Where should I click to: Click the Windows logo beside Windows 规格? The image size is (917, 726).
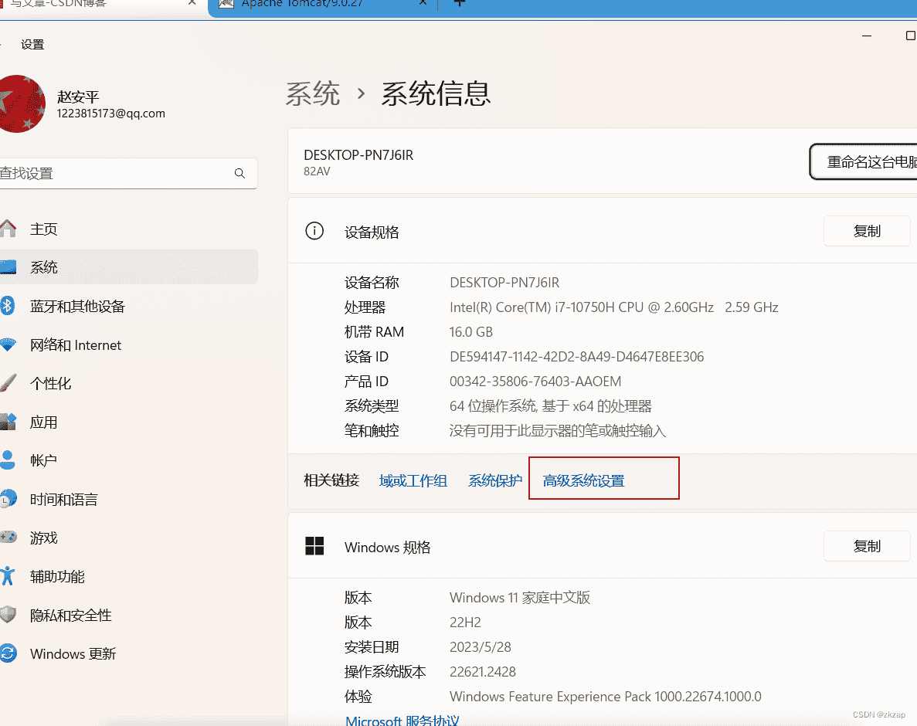[x=314, y=546]
